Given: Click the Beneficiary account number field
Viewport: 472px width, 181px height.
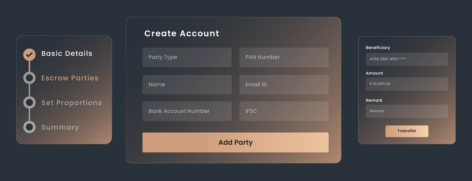Looking at the screenshot, I should click(406, 59).
